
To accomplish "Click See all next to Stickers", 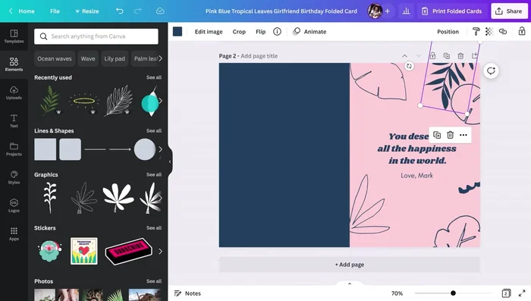I will click(x=154, y=227).
